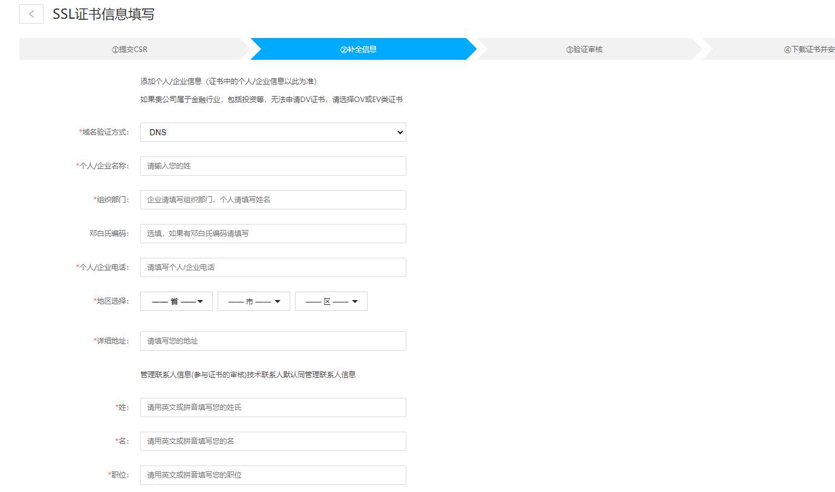Expand the 市 city selector
This screenshot has height=492, width=835.
click(254, 301)
